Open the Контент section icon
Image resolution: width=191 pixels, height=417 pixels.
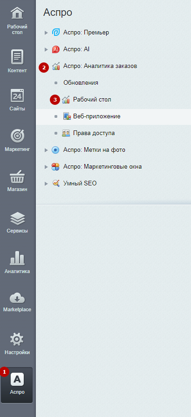pyautogui.click(x=17, y=56)
